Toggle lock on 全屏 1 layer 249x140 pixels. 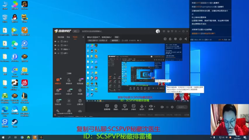tap(59, 53)
